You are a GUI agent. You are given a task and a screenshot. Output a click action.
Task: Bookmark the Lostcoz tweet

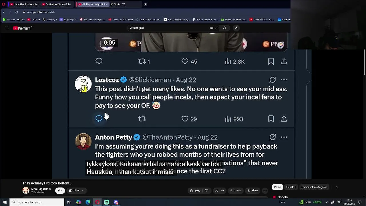(x=271, y=119)
